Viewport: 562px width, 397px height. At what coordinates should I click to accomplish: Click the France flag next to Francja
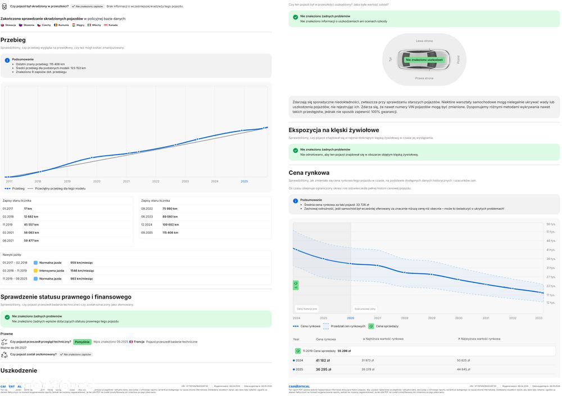tap(131, 342)
